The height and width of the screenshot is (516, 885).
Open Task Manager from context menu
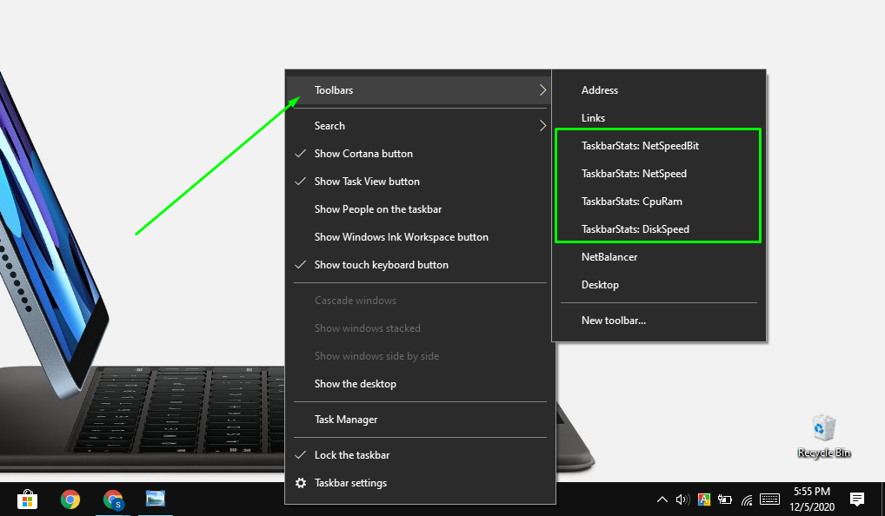tap(346, 420)
